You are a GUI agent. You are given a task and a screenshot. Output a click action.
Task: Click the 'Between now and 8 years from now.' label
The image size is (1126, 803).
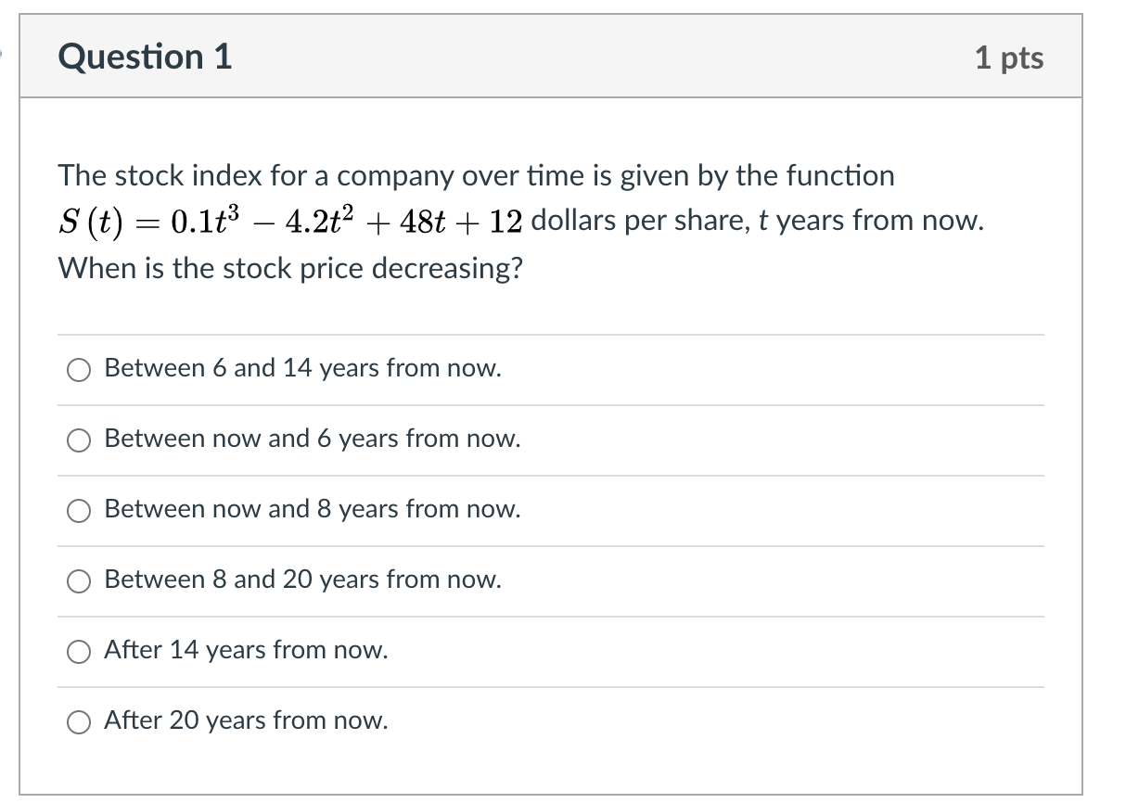pyautogui.click(x=313, y=509)
